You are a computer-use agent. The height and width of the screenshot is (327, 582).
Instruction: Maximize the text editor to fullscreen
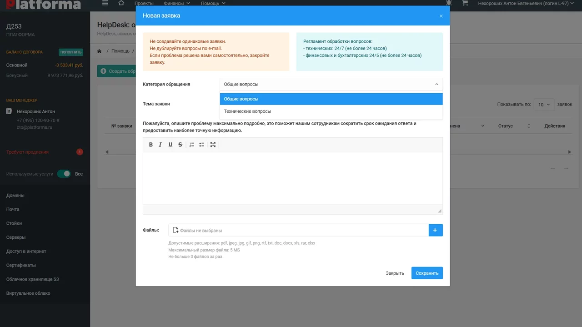pyautogui.click(x=213, y=145)
